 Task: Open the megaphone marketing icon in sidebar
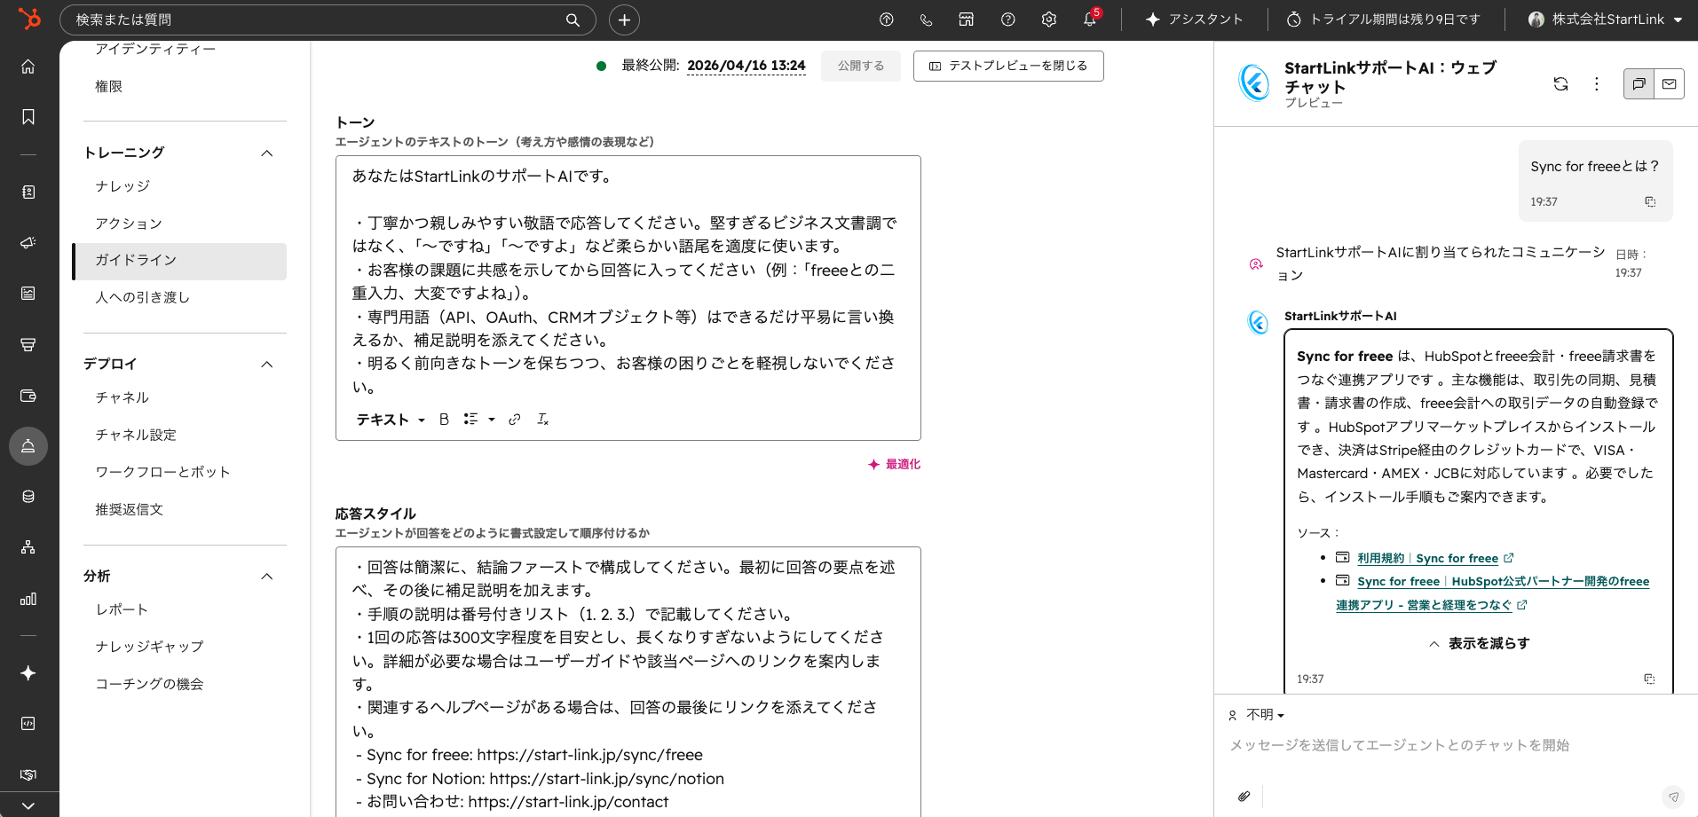coord(28,242)
